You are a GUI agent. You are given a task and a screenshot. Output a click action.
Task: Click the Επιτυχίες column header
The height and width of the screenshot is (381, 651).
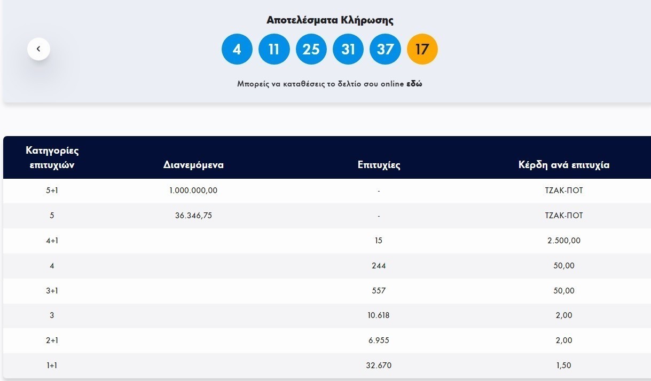tap(379, 165)
